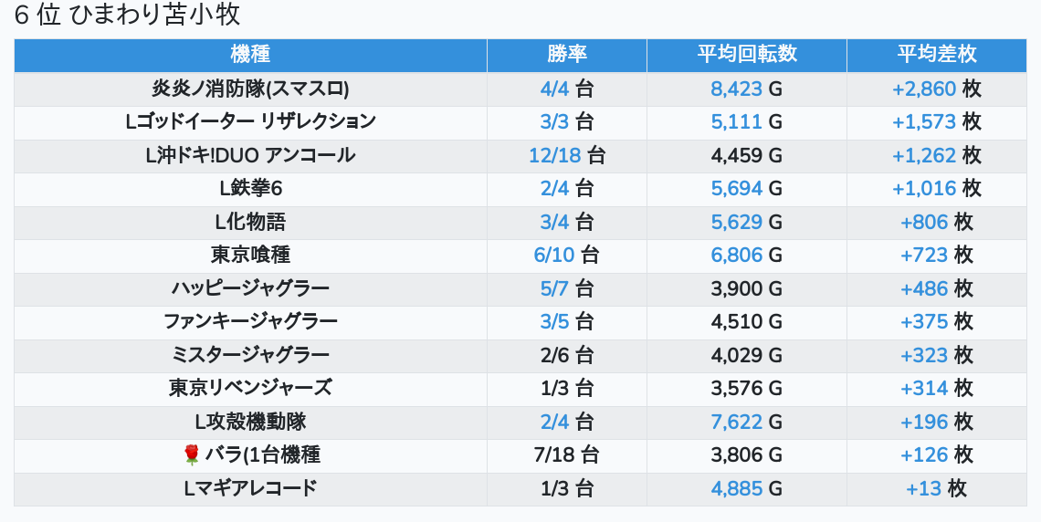Open the L鉄拳6 machine row
The width and height of the screenshot is (1041, 522).
(x=250, y=188)
